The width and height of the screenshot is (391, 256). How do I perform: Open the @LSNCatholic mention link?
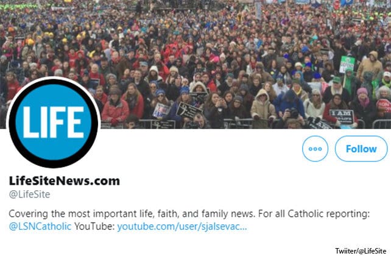(40, 227)
